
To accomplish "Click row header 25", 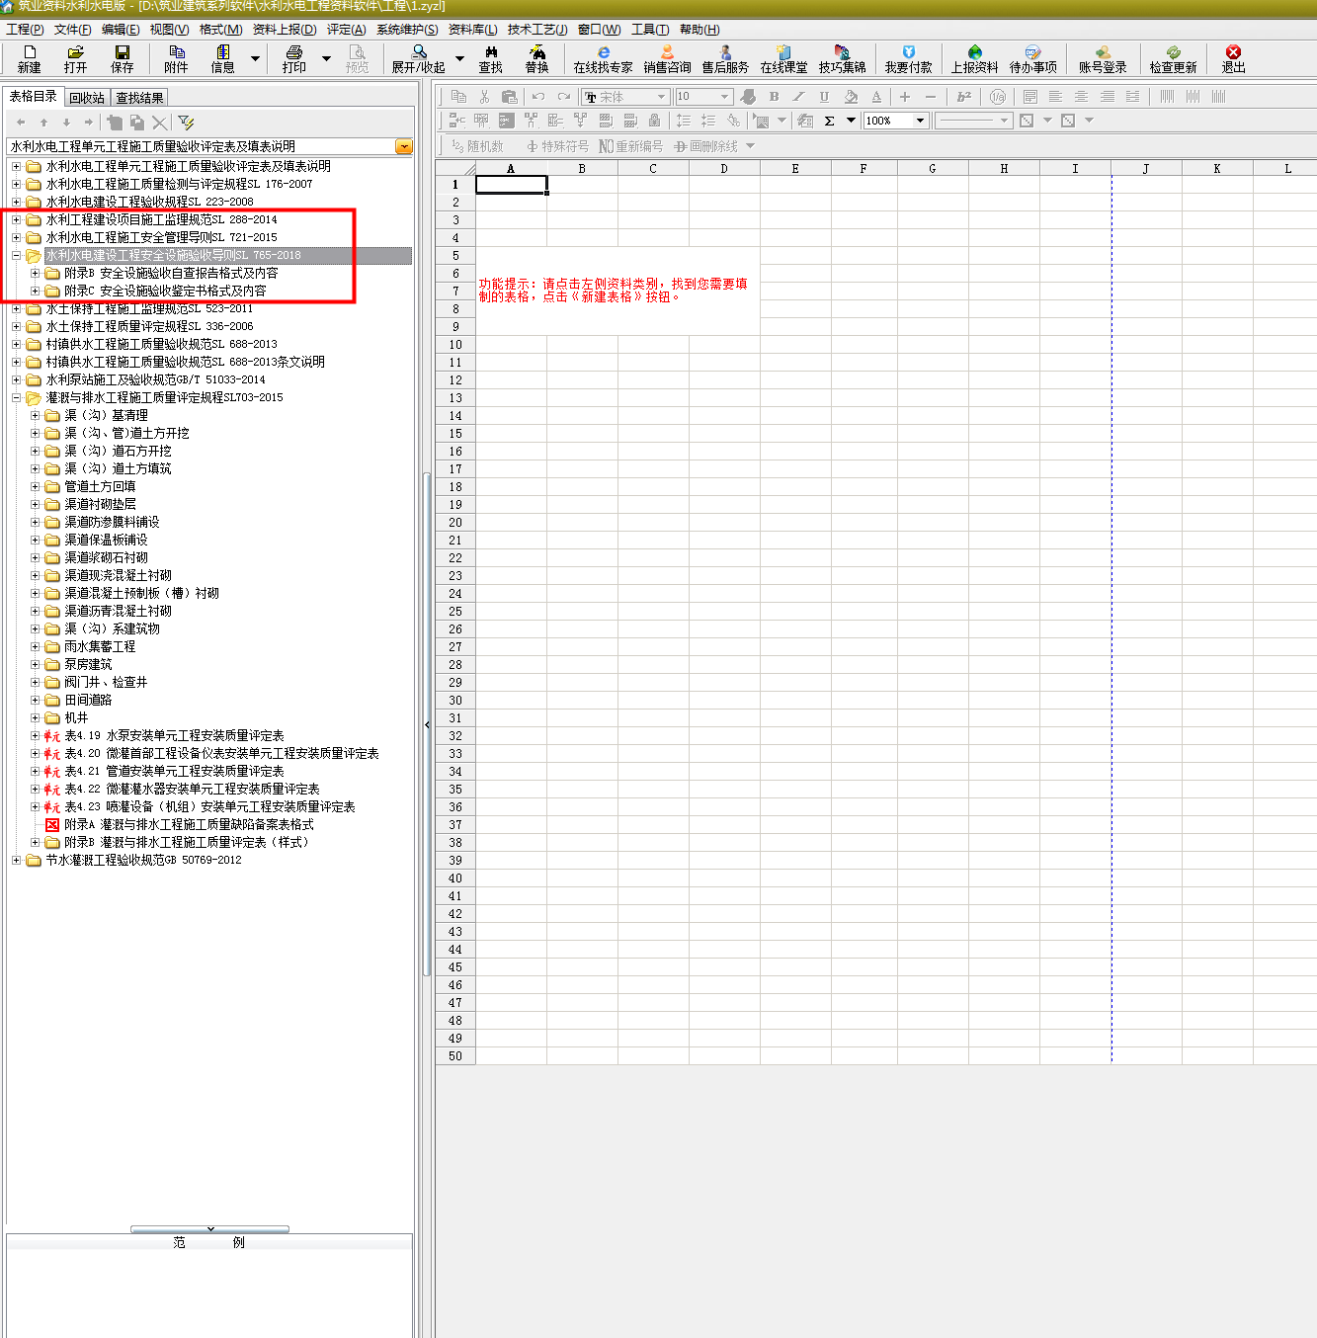I will (455, 612).
